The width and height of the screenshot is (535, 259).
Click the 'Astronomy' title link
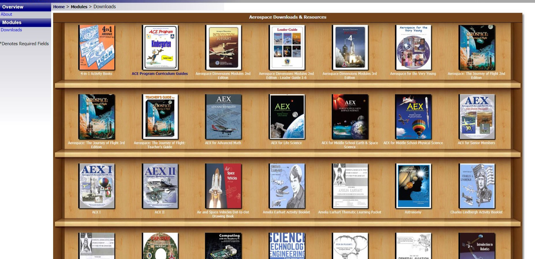pos(413,212)
